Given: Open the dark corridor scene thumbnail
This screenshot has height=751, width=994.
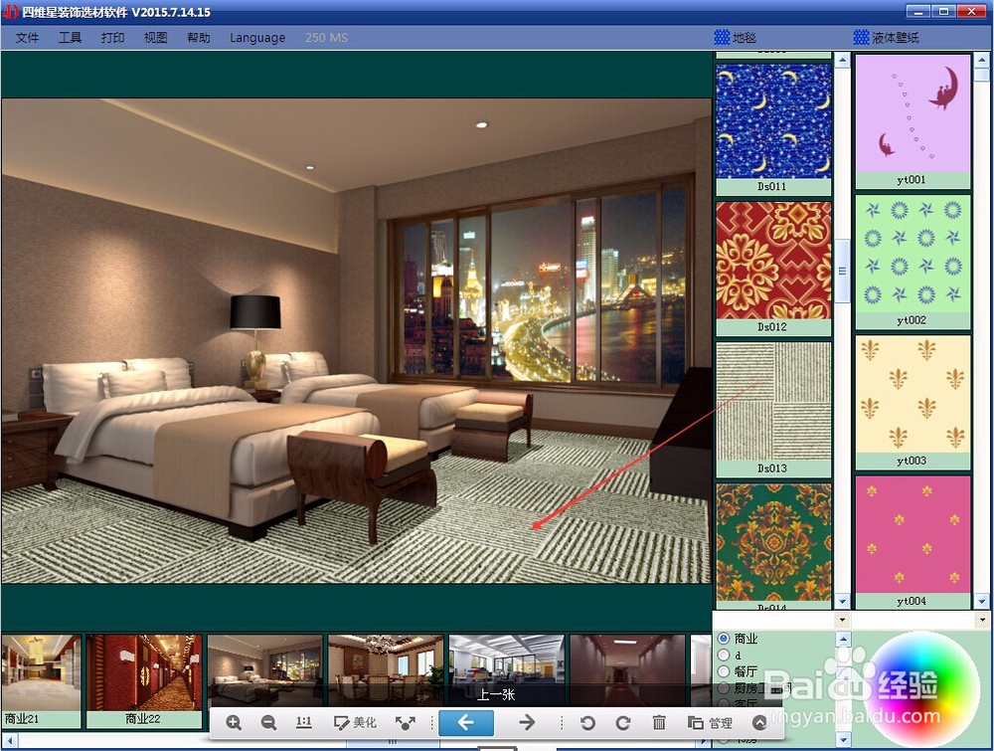Looking at the screenshot, I should point(627,670).
